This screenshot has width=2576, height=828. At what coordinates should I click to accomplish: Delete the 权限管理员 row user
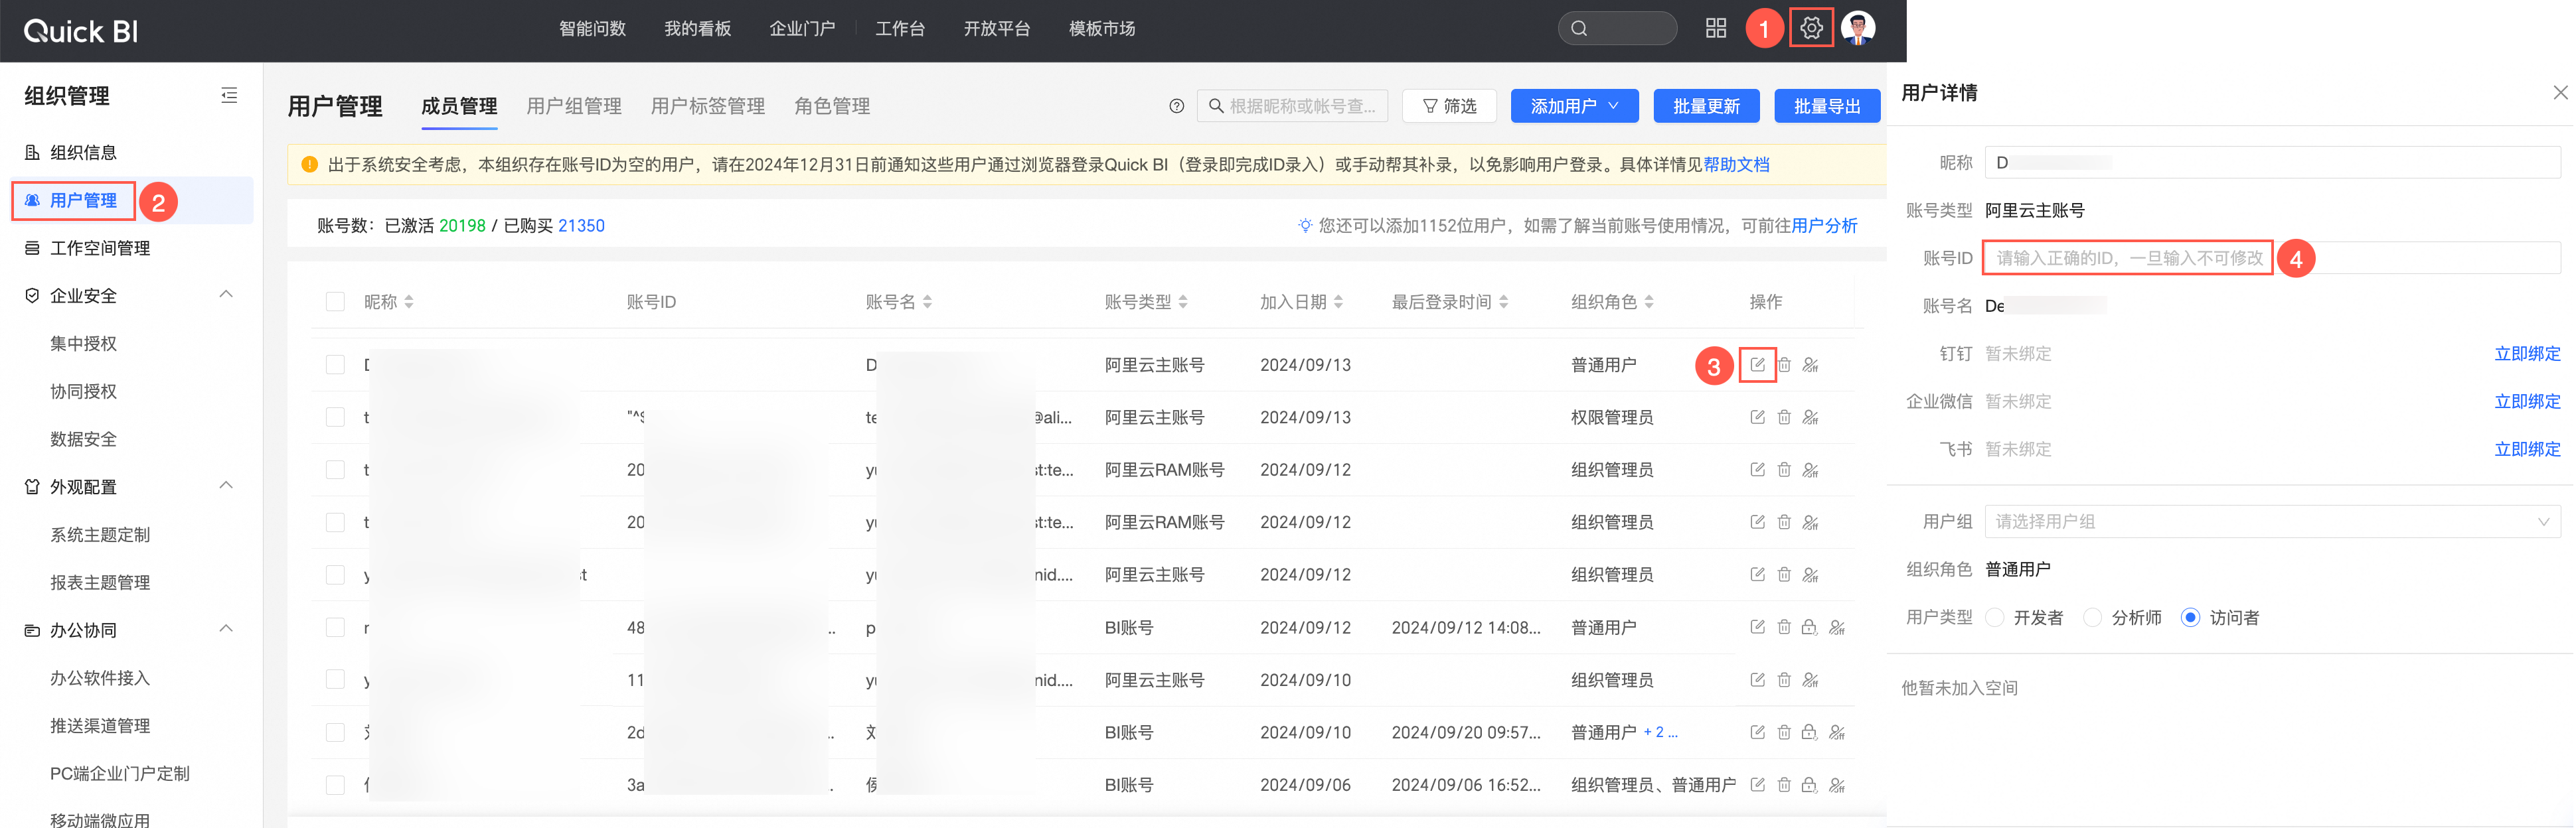coord(1784,417)
